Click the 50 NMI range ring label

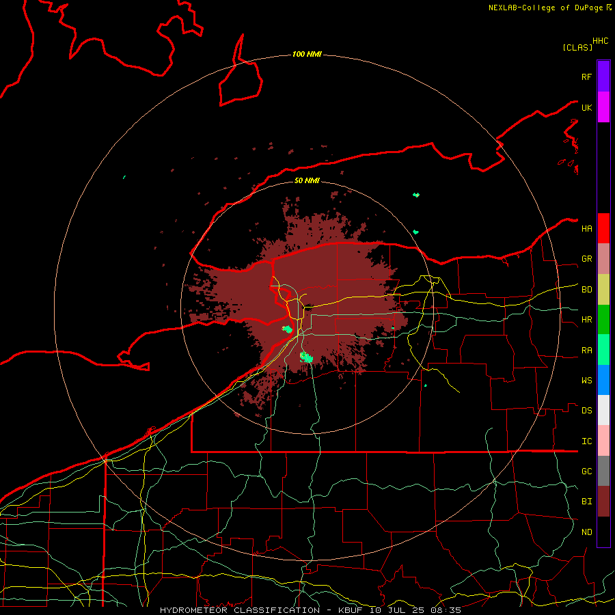pyautogui.click(x=307, y=180)
